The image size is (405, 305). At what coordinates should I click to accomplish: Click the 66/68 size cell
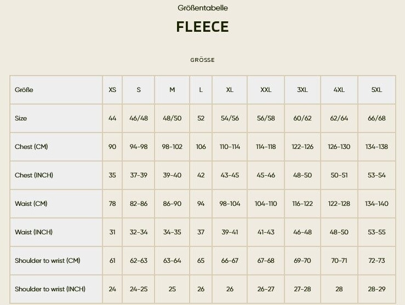tap(377, 118)
